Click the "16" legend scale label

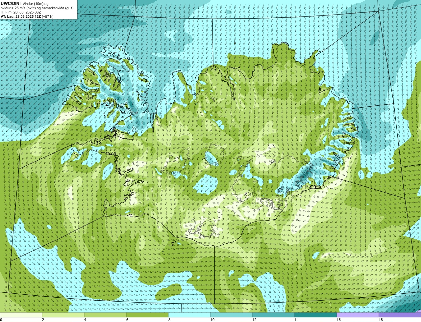339,320
